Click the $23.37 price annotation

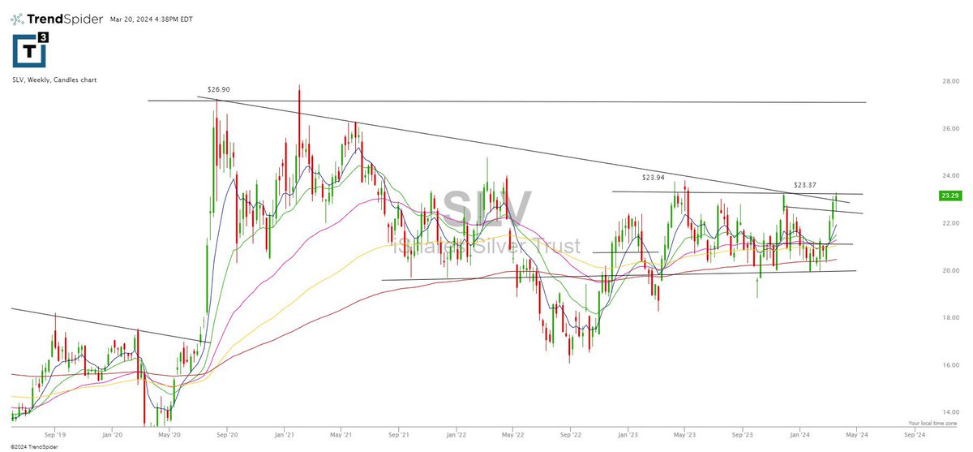pos(805,185)
